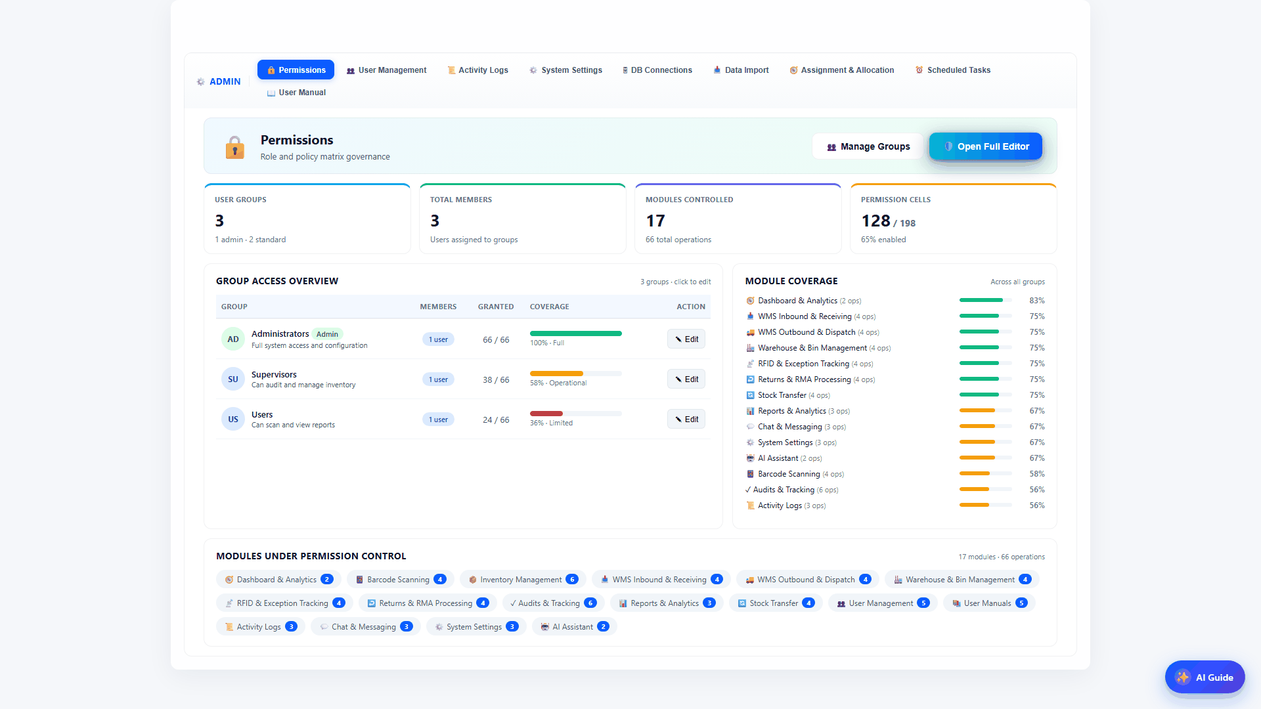Click the '1 user' badge for Supervisors
This screenshot has height=709, width=1261.
[438, 379]
